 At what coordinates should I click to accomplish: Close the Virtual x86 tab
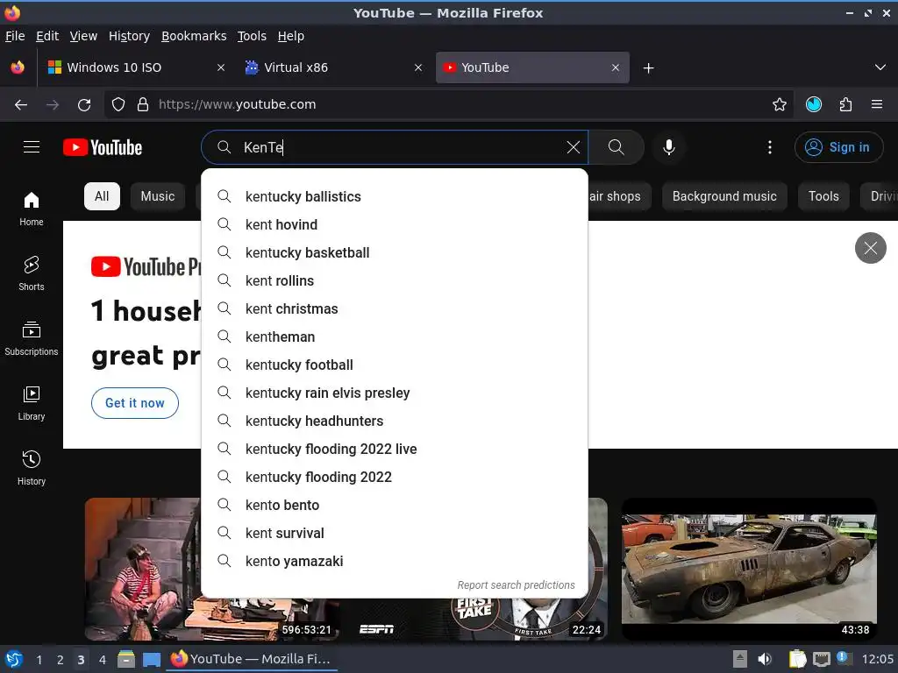(x=418, y=67)
